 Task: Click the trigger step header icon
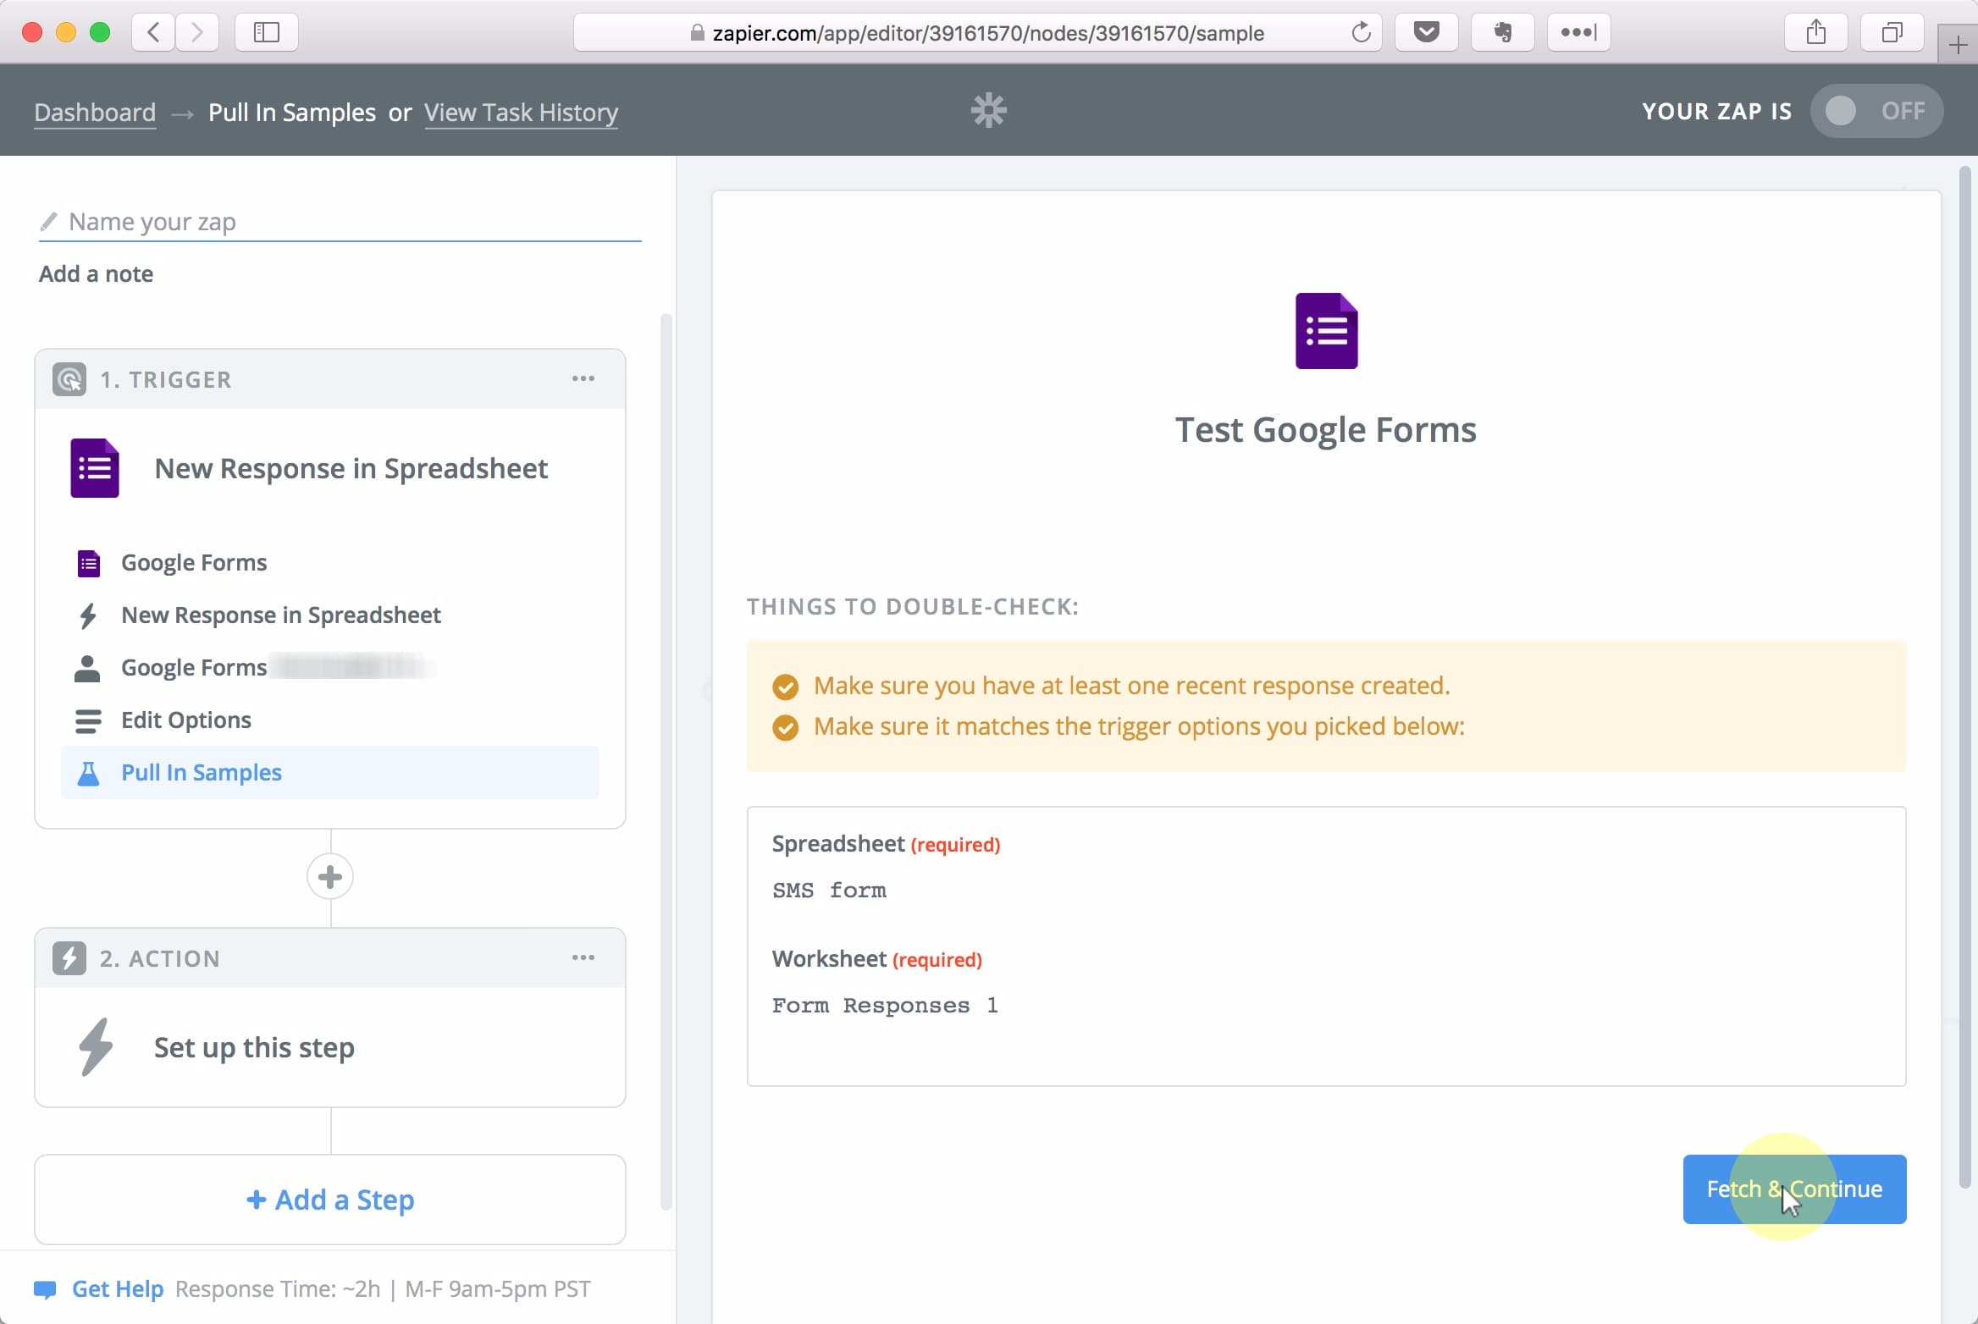pos(69,379)
